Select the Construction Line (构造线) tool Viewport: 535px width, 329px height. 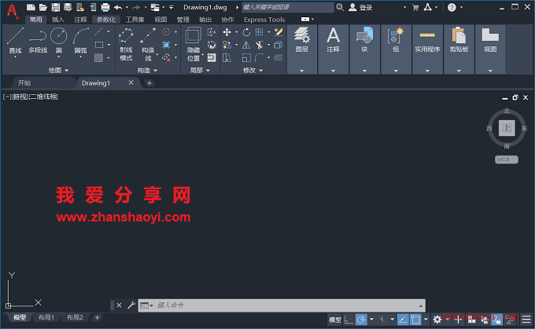[x=148, y=45]
